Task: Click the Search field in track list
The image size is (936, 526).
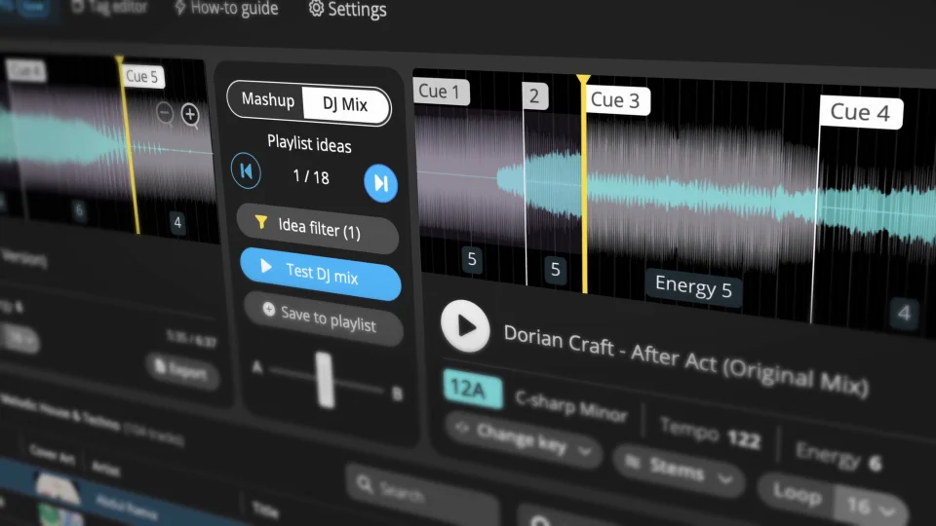Action: 420,494
